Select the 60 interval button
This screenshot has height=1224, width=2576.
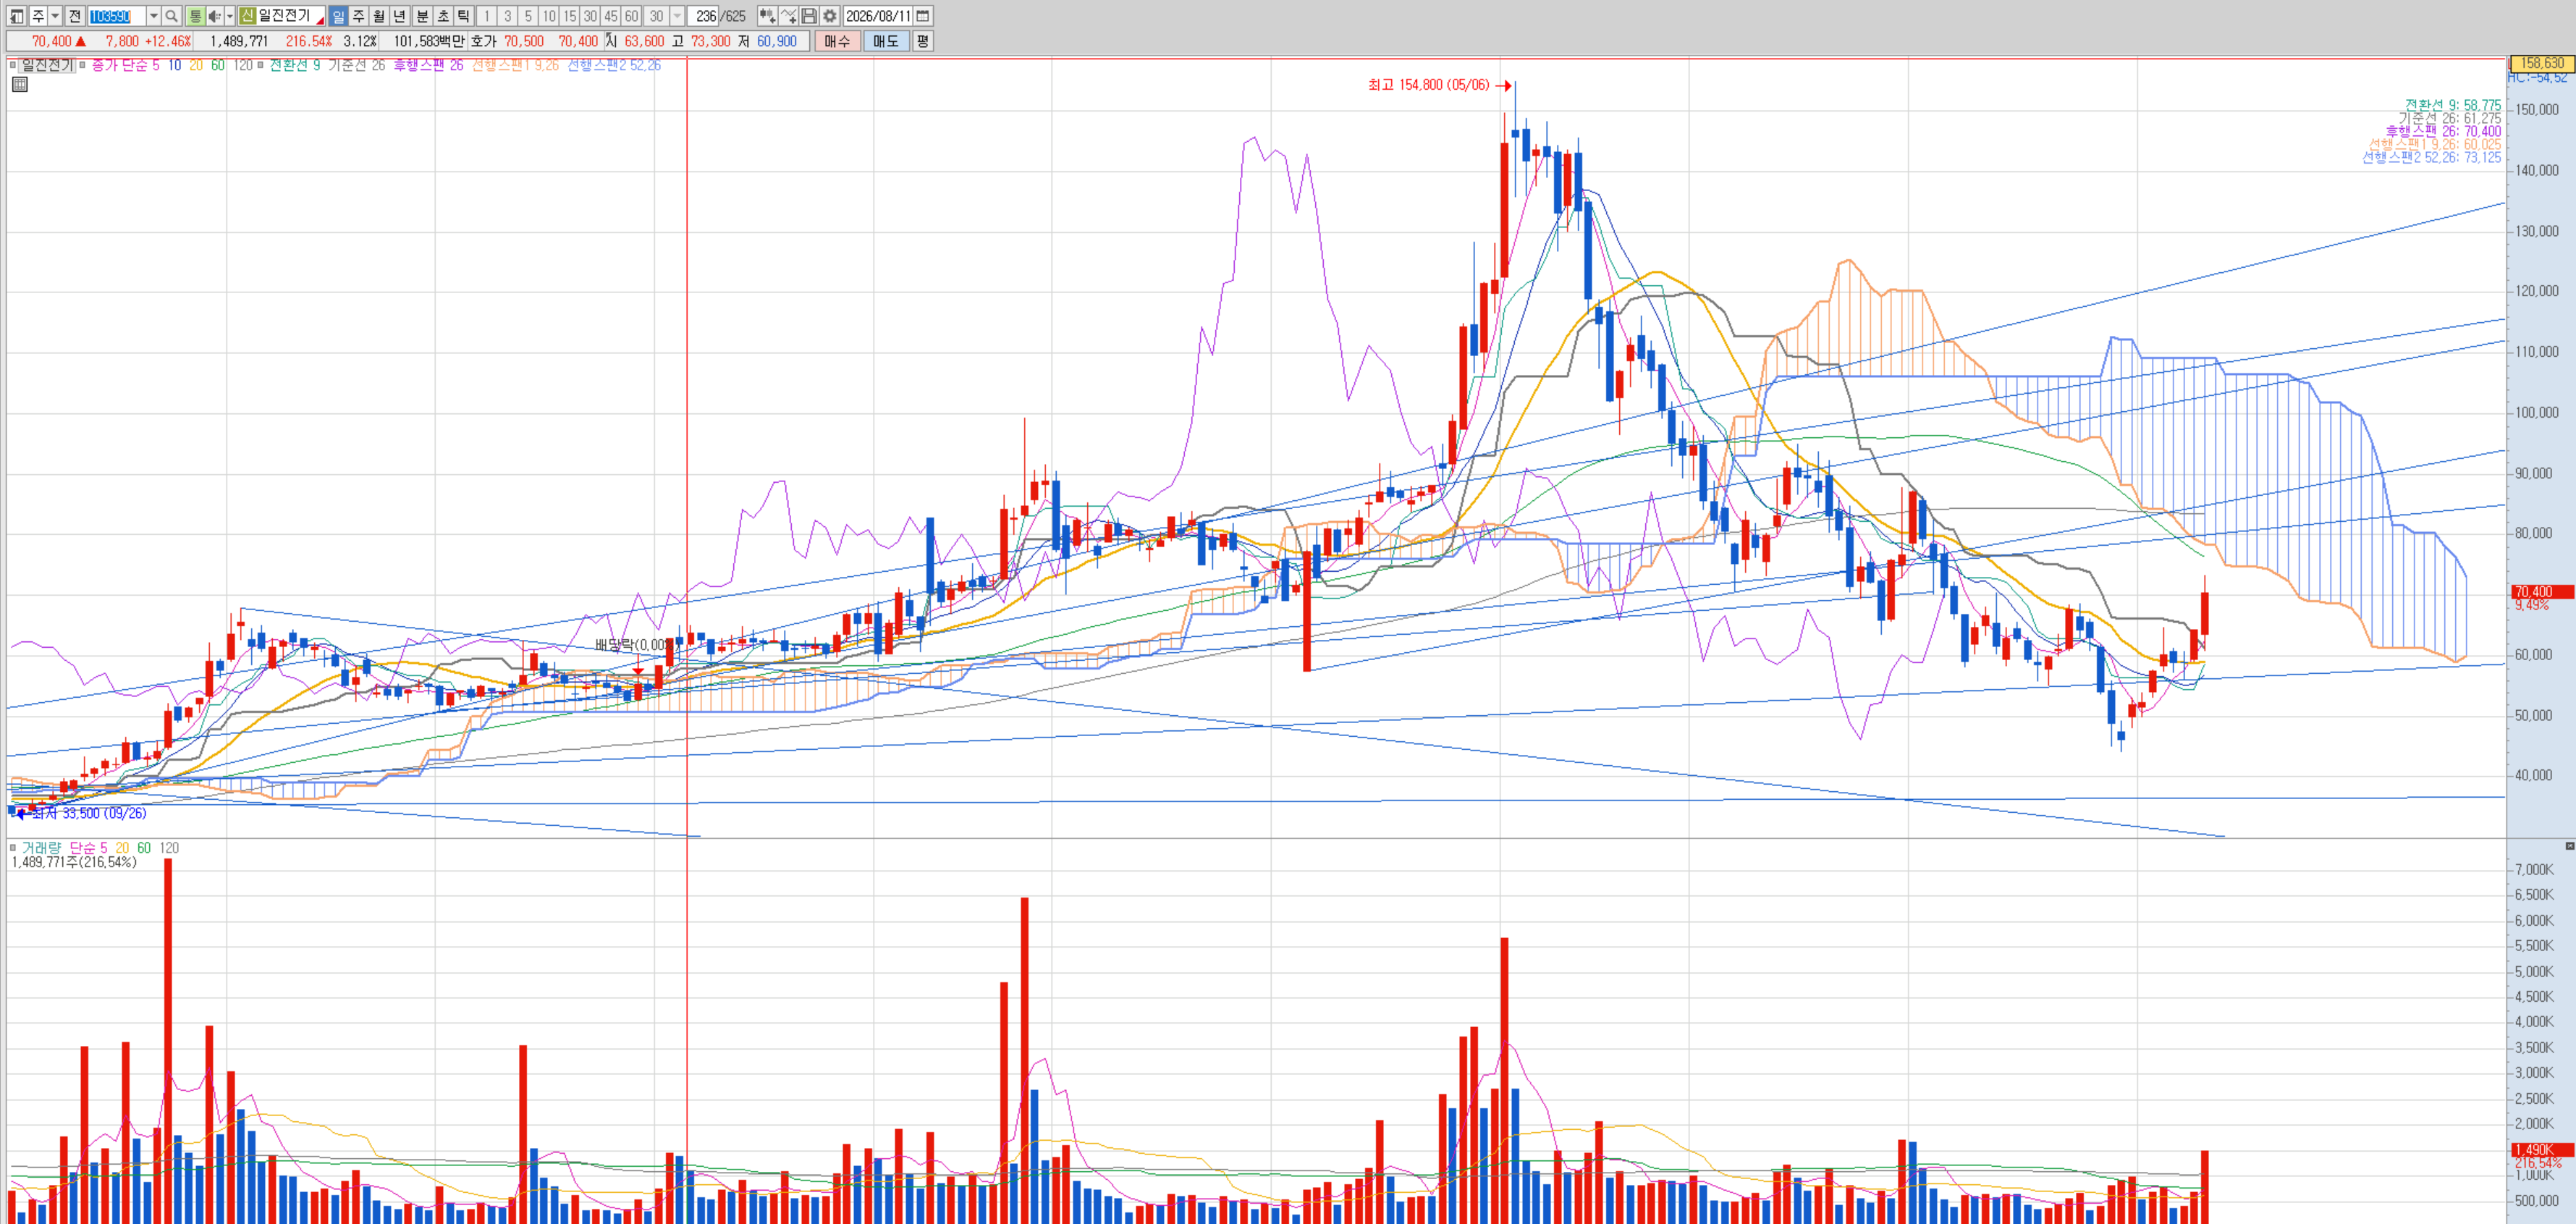pos(632,16)
